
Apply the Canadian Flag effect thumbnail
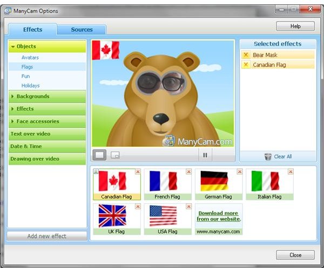click(x=117, y=184)
